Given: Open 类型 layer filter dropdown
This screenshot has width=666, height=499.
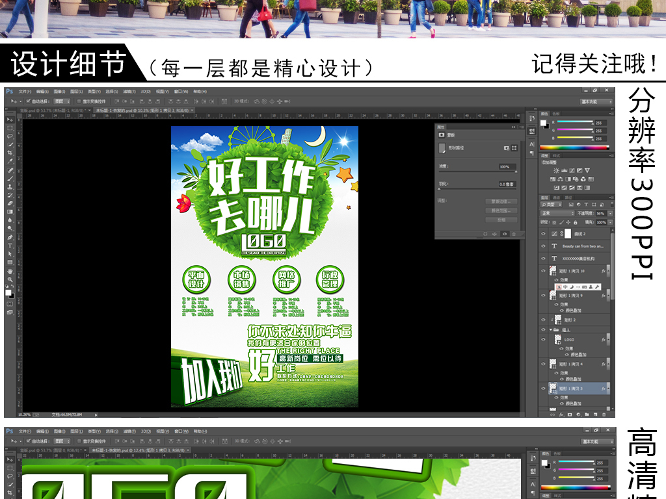Looking at the screenshot, I should pos(551,205).
